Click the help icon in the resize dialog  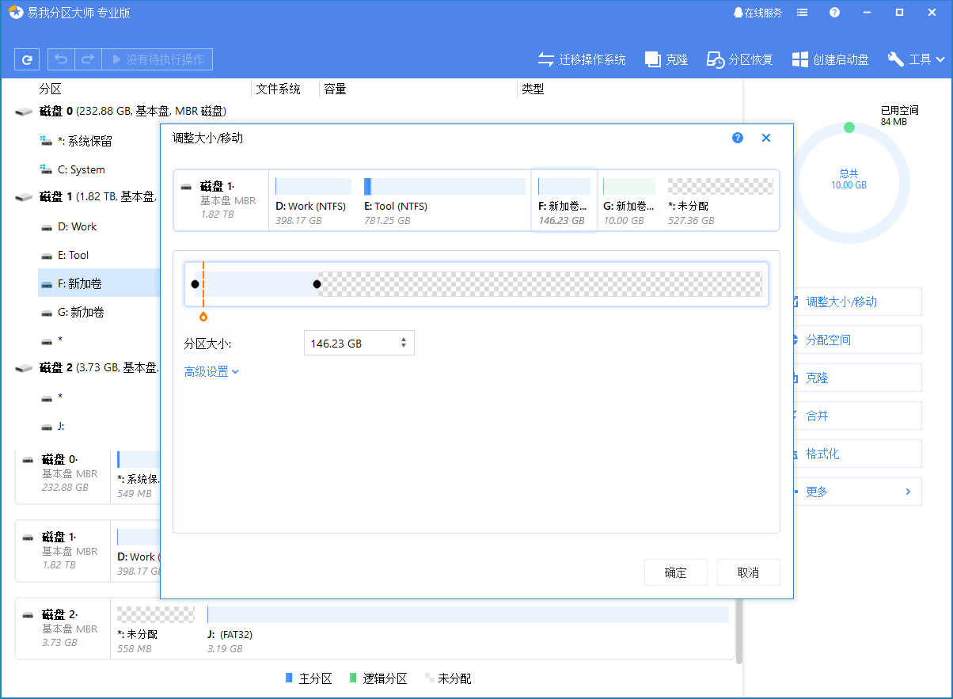point(738,138)
